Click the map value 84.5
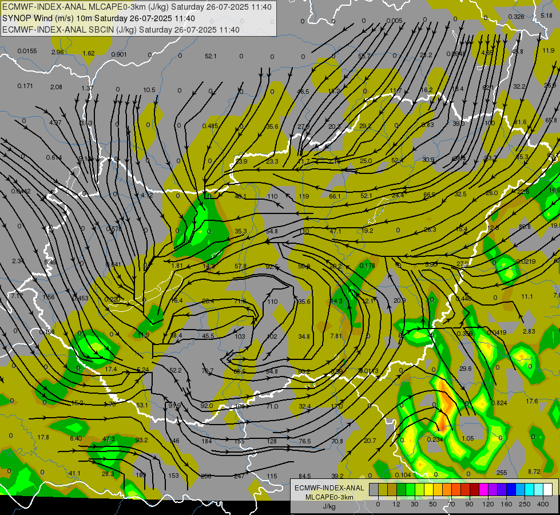The height and width of the screenshot is (515, 560). point(305,476)
